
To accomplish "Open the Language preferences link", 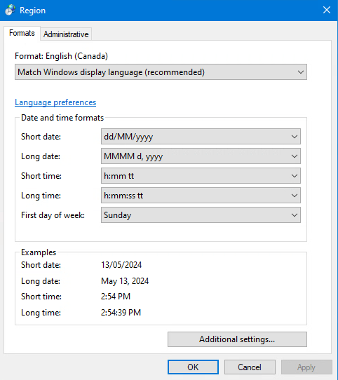I will point(55,102).
